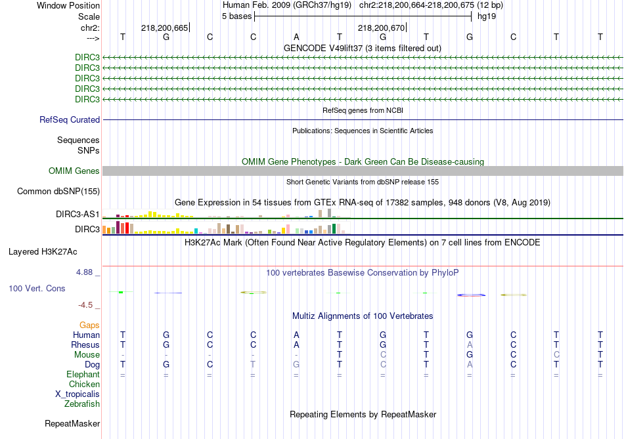This screenshot has height=439, width=624.
Task: Click the Chicken alignment row label
Action: pos(84,384)
